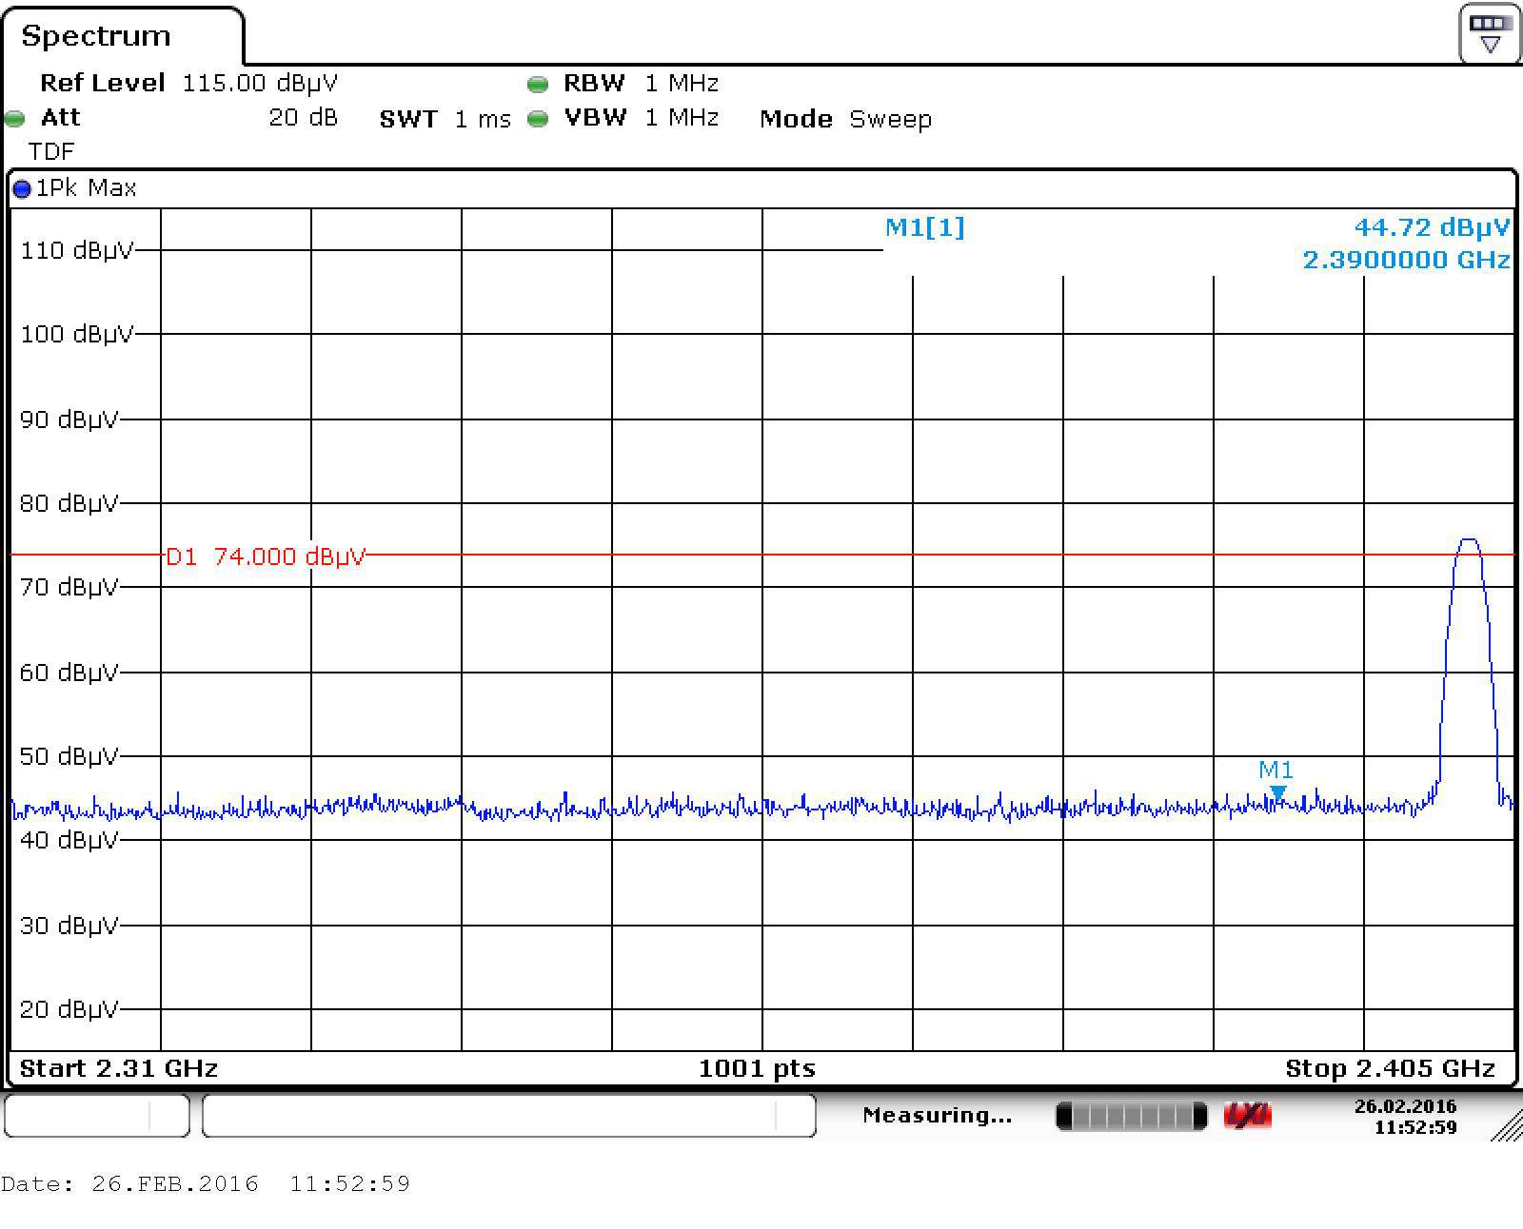The image size is (1523, 1229).
Task: Click the resize grip at bottom right corner
Action: click(1507, 1125)
